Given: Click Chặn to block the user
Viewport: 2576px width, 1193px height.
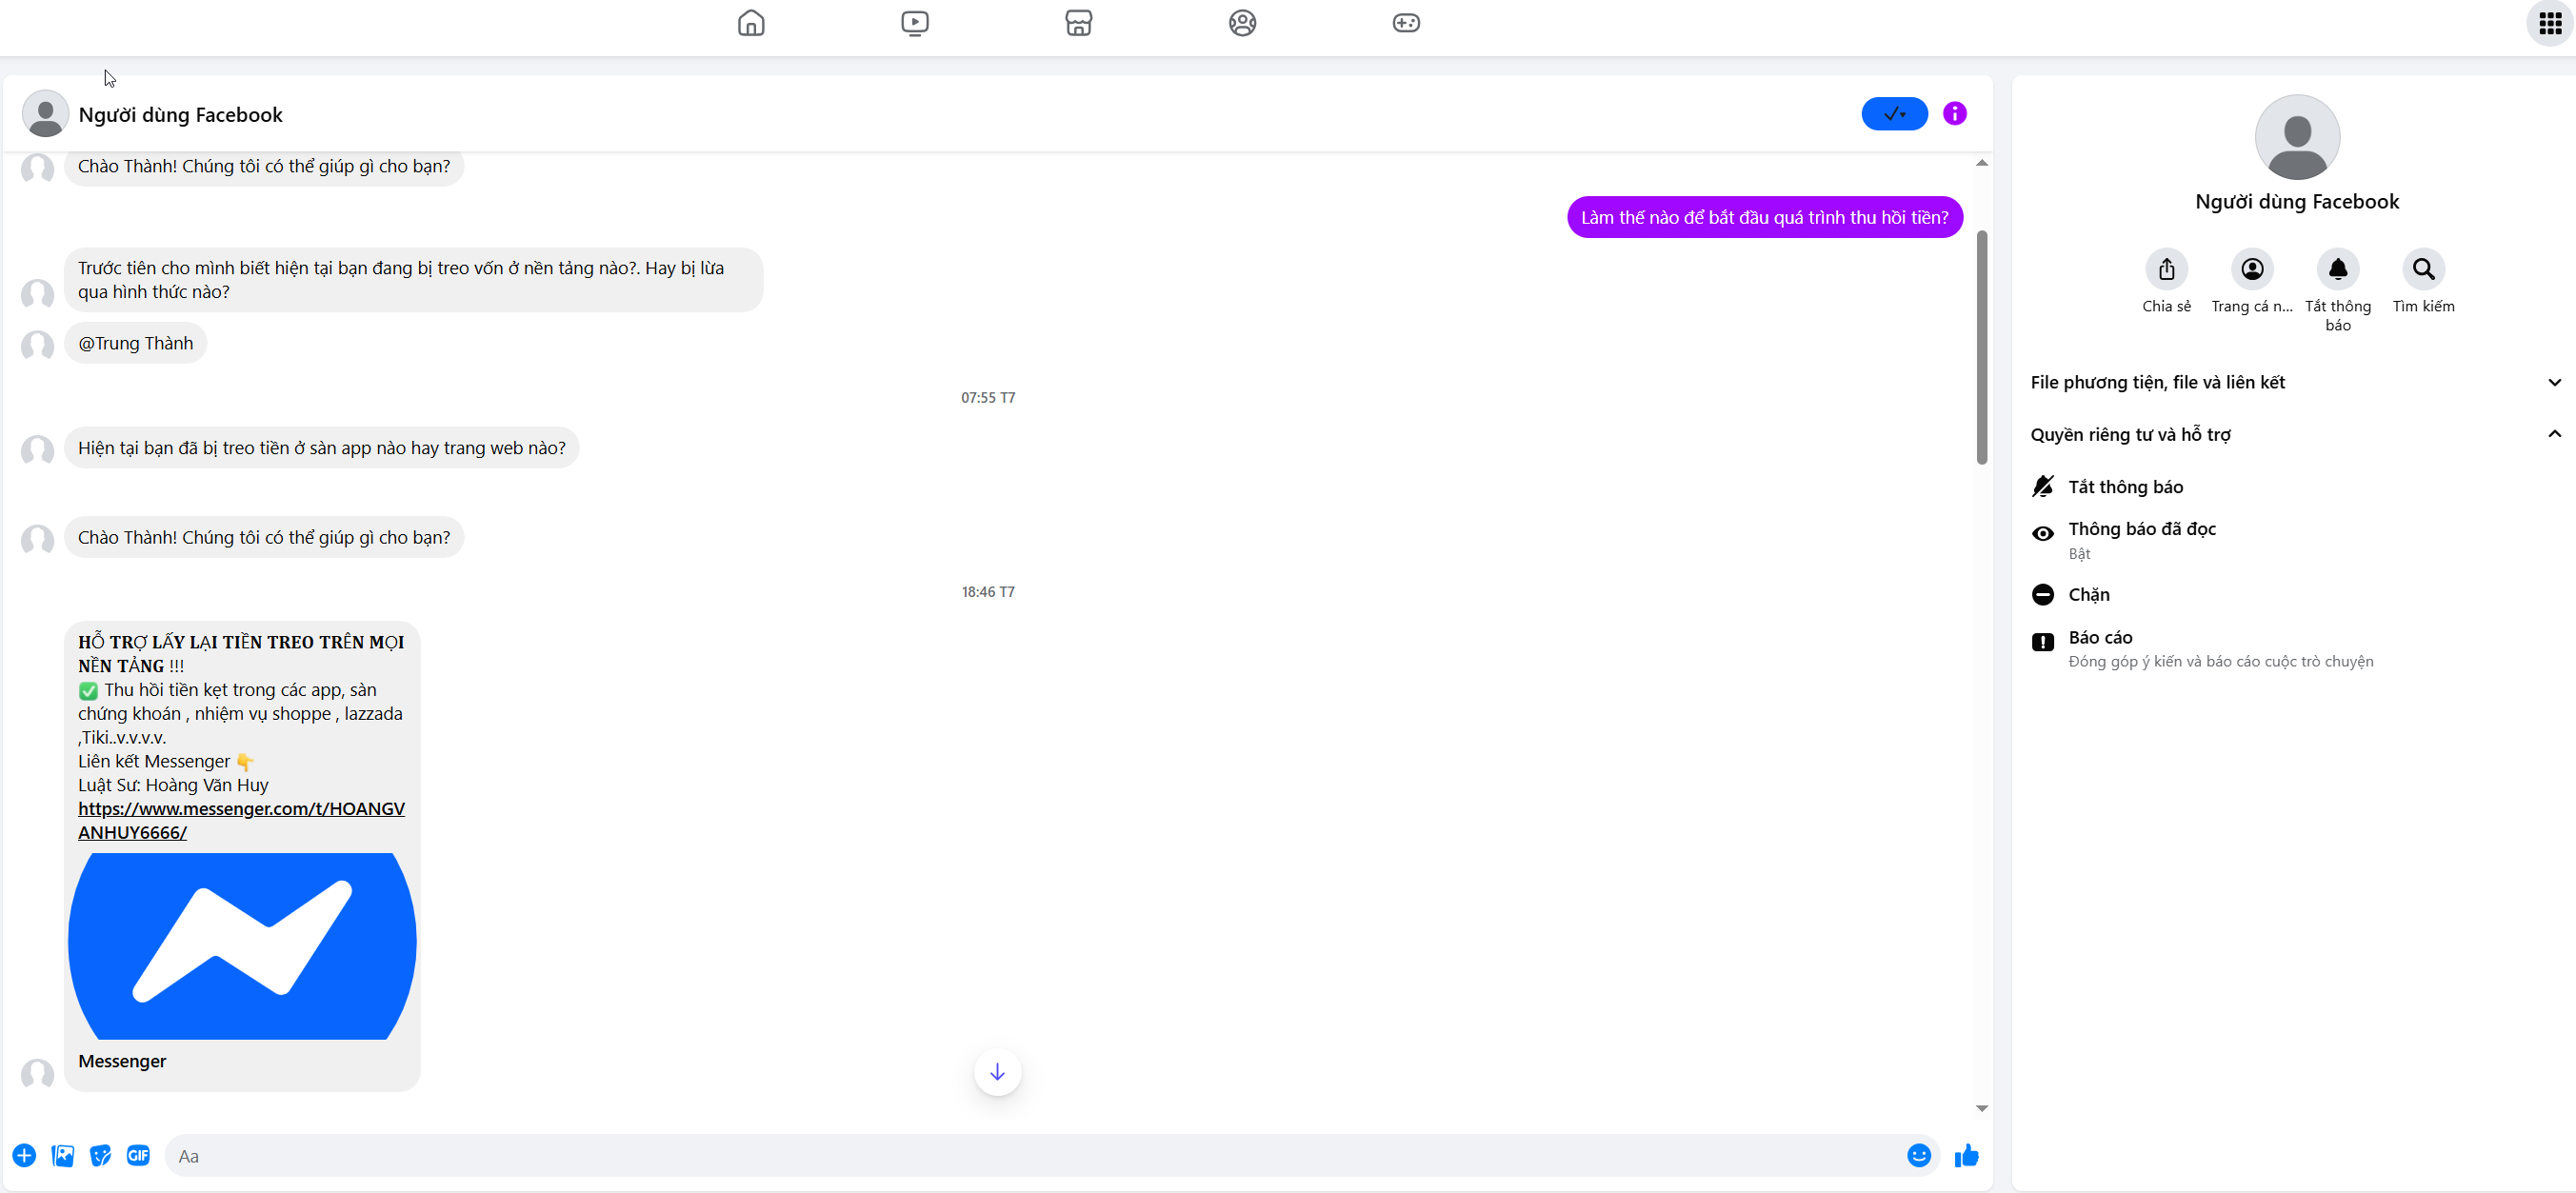Looking at the screenshot, I should click(2088, 595).
